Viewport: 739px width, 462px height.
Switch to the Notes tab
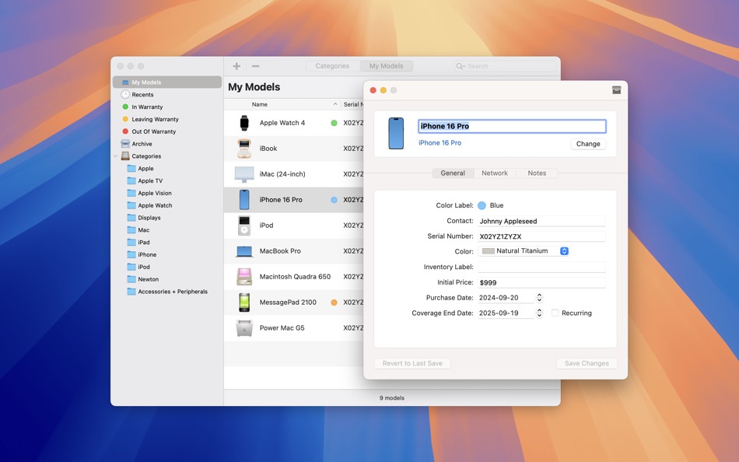pyautogui.click(x=537, y=173)
